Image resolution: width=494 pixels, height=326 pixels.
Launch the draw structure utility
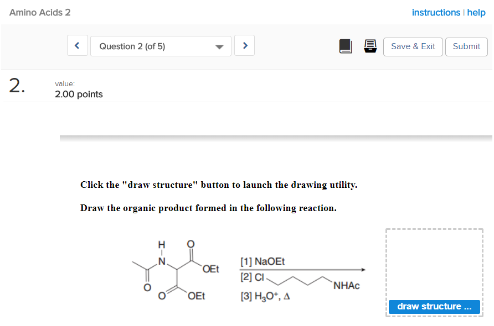(x=434, y=307)
